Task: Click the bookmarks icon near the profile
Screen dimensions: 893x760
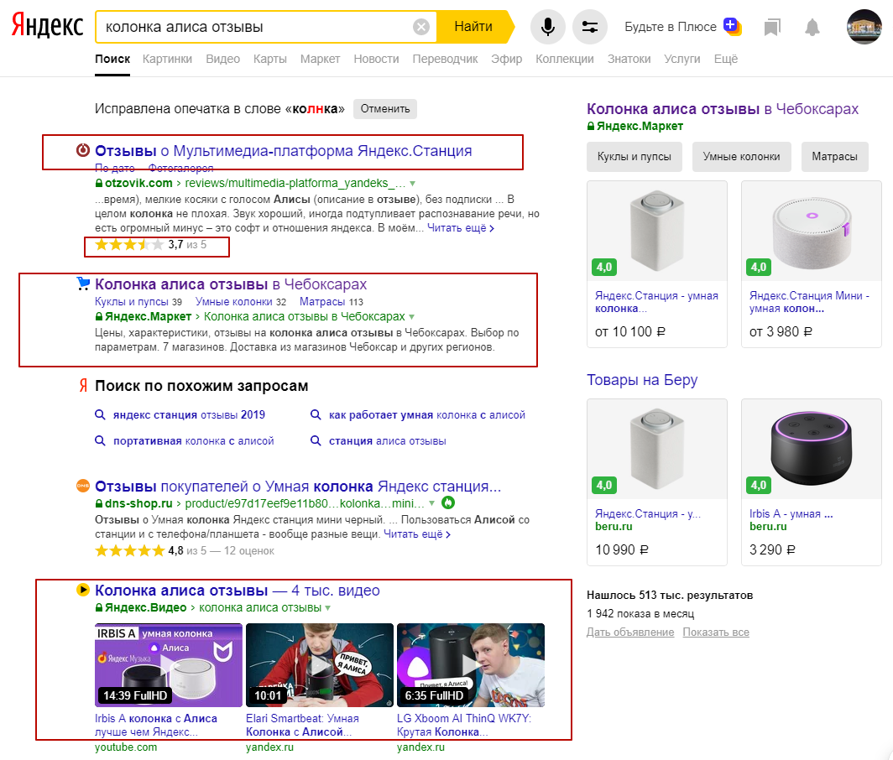Action: click(x=773, y=28)
